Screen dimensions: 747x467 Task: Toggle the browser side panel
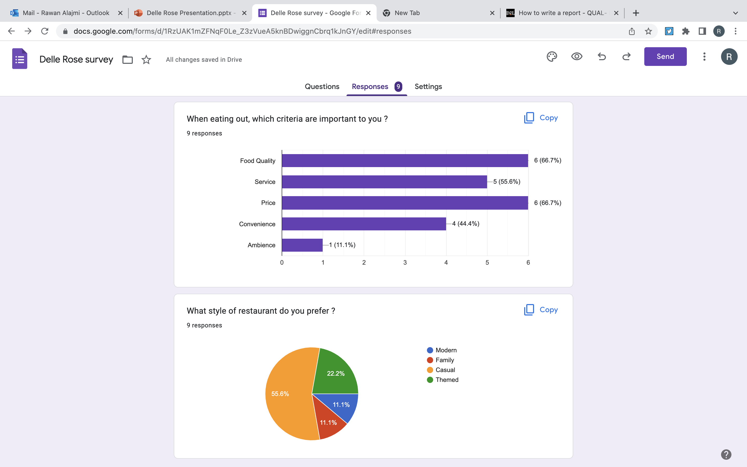coord(702,31)
